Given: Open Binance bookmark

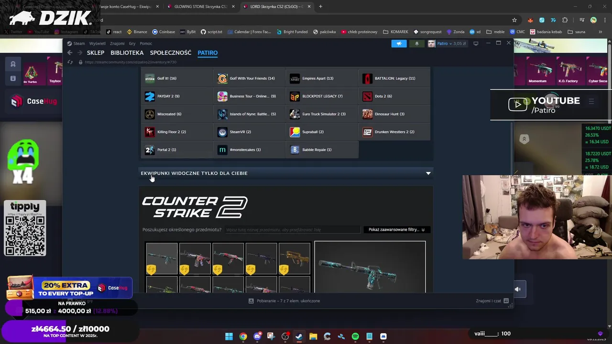Looking at the screenshot, I should 137,32.
